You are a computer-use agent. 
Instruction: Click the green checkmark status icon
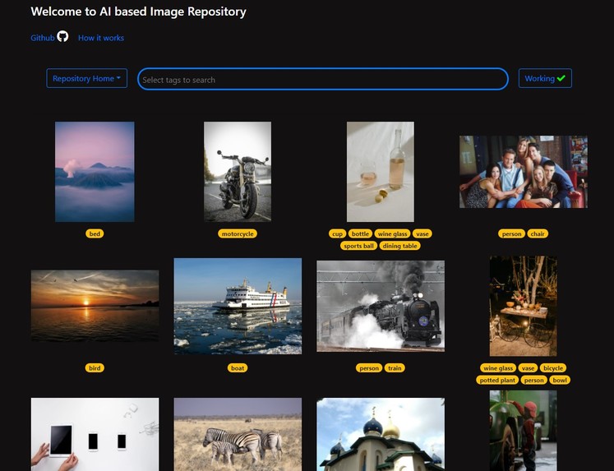pyautogui.click(x=561, y=78)
